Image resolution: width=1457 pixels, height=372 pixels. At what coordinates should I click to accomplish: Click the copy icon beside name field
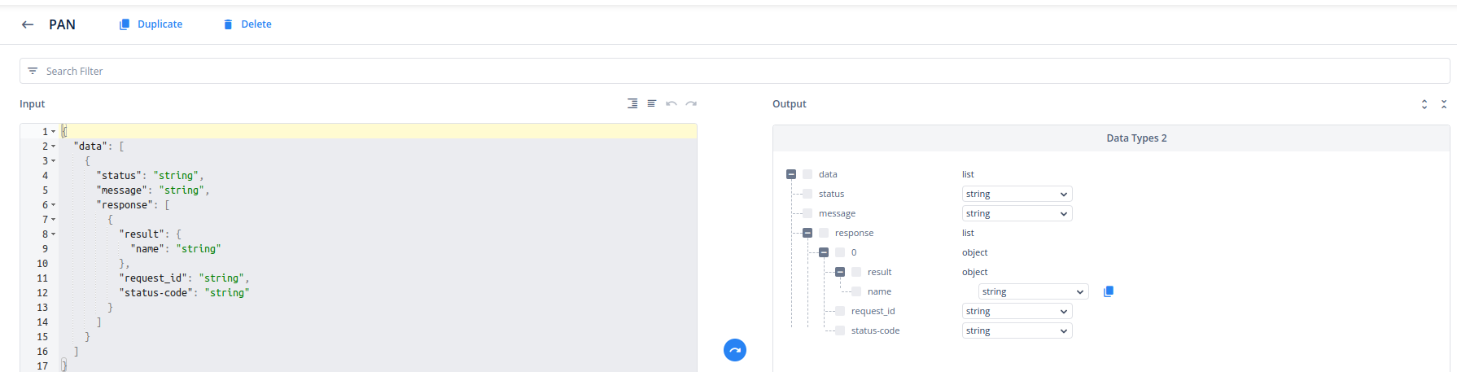click(x=1108, y=291)
